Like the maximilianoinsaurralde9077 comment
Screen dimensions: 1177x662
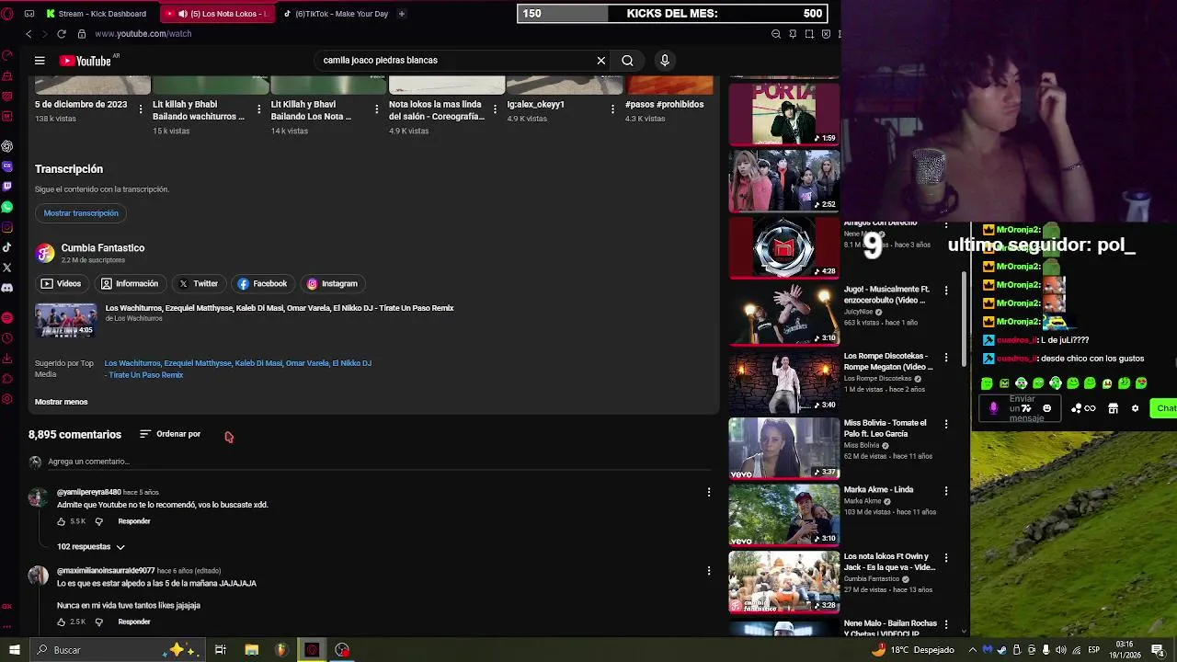(x=62, y=622)
